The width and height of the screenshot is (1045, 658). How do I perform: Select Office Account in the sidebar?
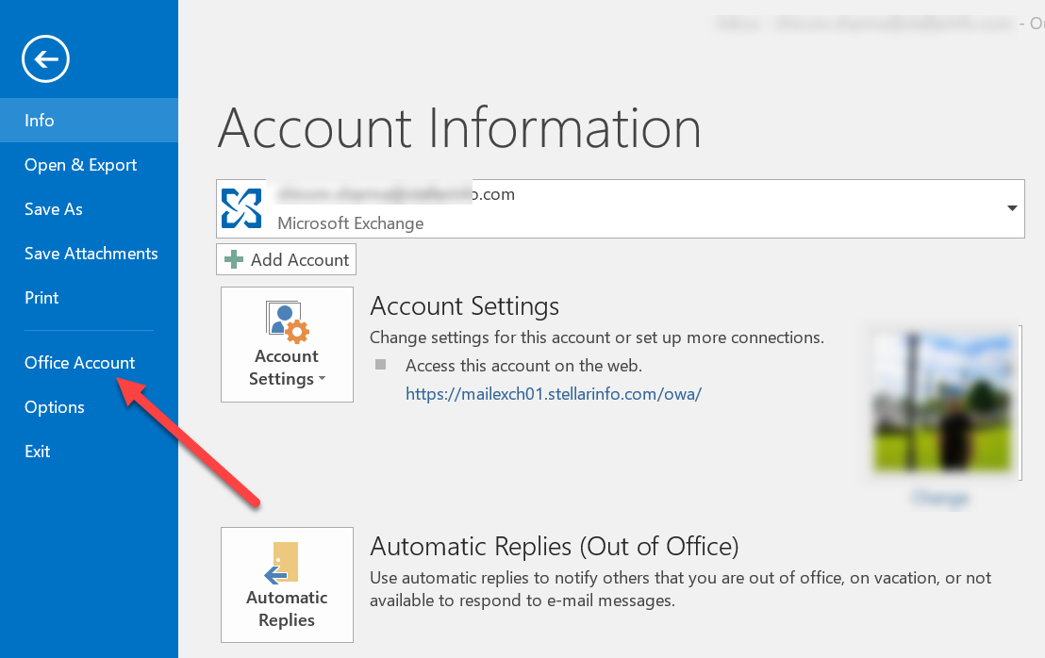click(x=79, y=362)
